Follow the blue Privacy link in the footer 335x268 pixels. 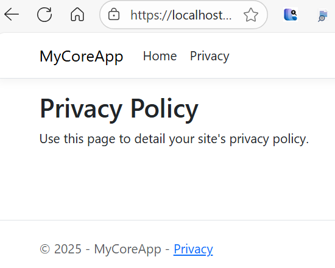[x=193, y=249]
